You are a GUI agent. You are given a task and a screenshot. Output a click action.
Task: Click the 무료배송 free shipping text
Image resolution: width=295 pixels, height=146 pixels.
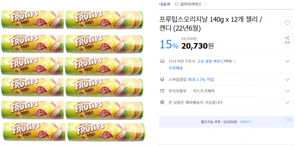tap(176, 68)
